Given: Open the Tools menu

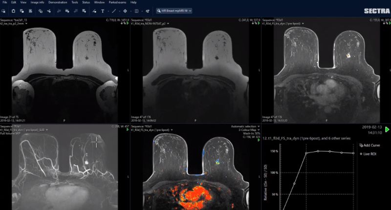Looking at the screenshot, I should coord(75,2).
